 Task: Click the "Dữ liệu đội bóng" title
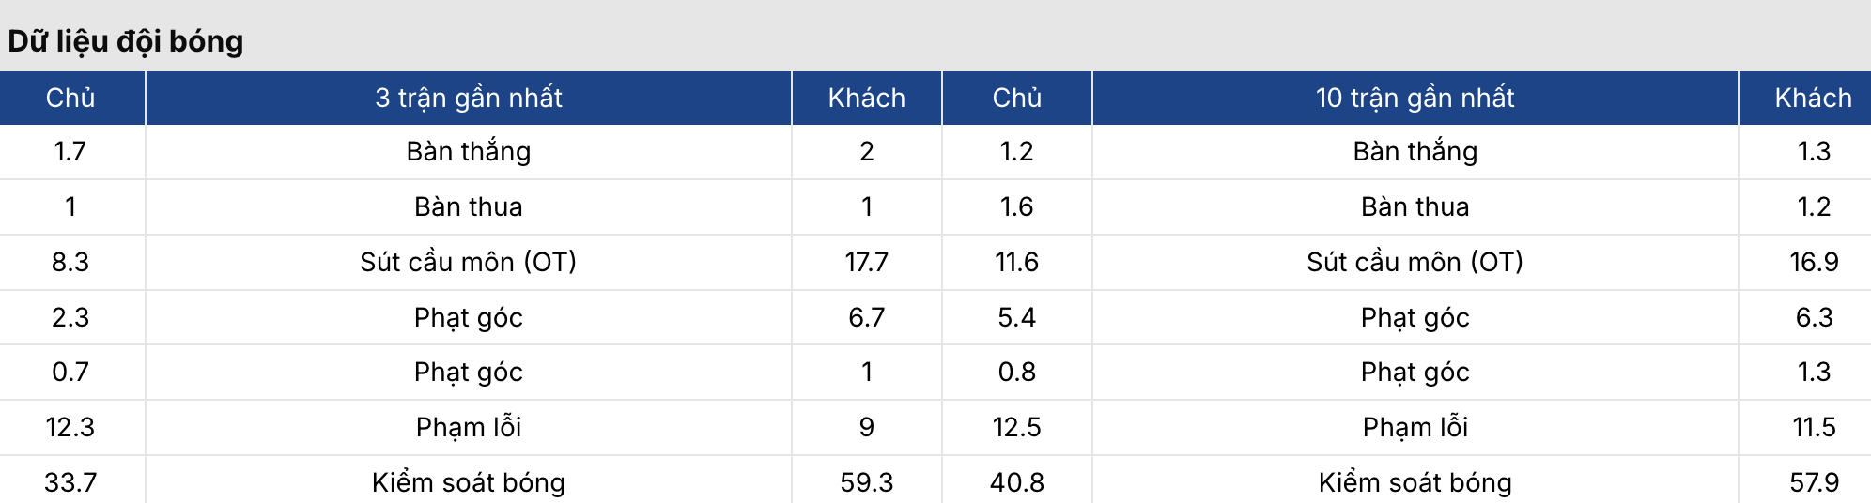pos(126,41)
